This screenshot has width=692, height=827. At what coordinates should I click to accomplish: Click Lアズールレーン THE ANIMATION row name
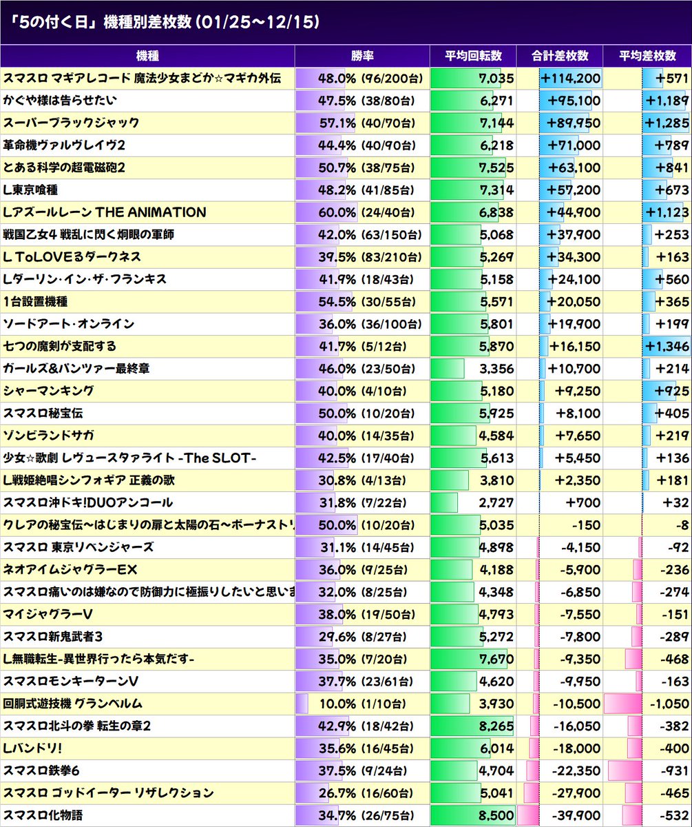tap(105, 212)
